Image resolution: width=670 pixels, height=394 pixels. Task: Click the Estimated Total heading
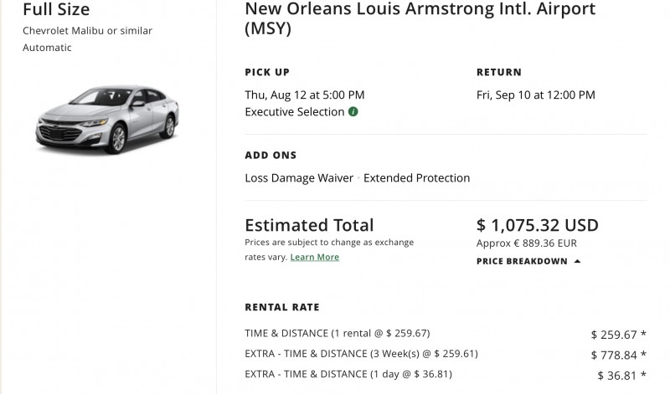pos(309,225)
